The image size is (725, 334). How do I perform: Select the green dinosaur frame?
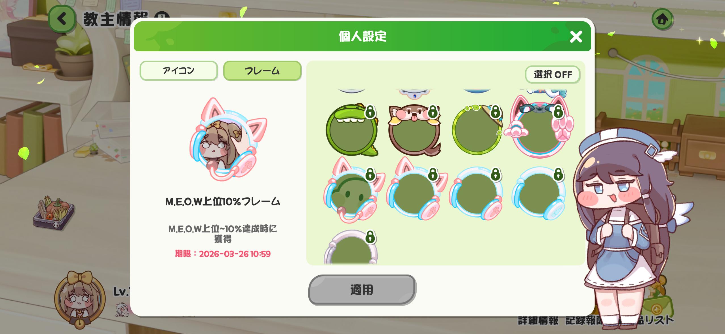[352, 130]
